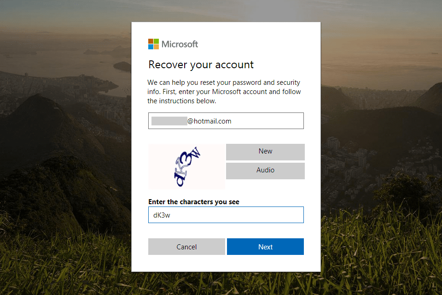Click the reset password instructions paragraph
Image resolution: width=442 pixels, height=295 pixels.
point(224,92)
